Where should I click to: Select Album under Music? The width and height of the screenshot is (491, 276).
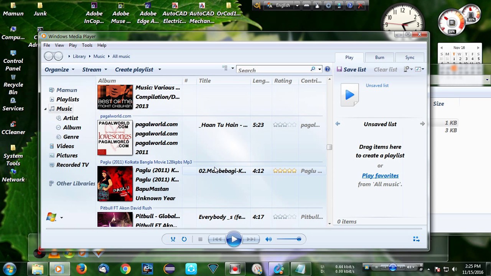pyautogui.click(x=72, y=127)
